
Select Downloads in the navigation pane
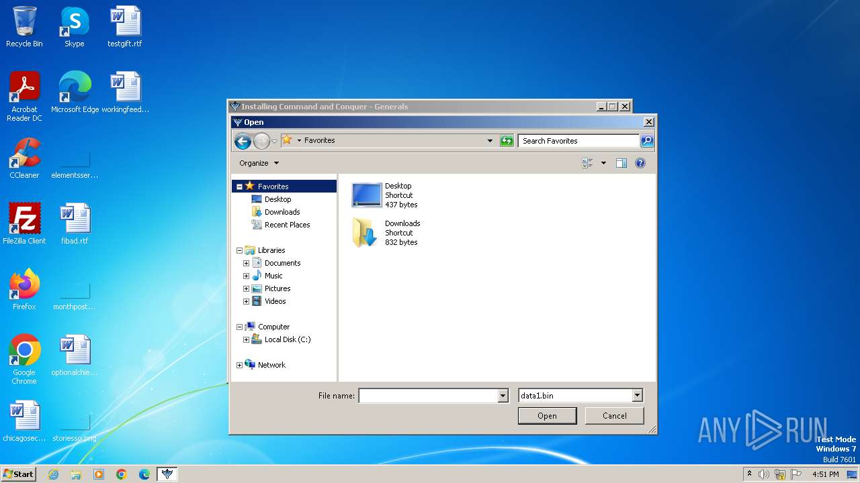pos(282,212)
